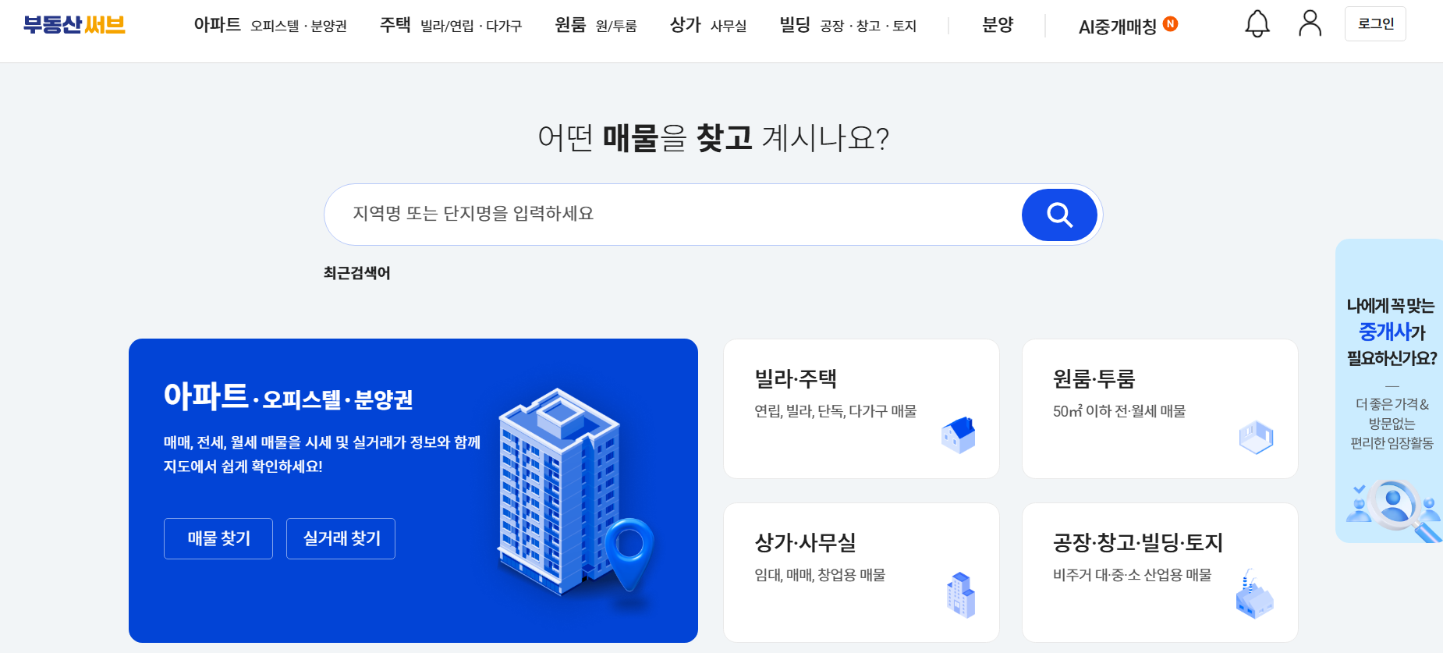Click the 실거래 찾기 button
Screen dimensions: 1443x653
pos(341,538)
